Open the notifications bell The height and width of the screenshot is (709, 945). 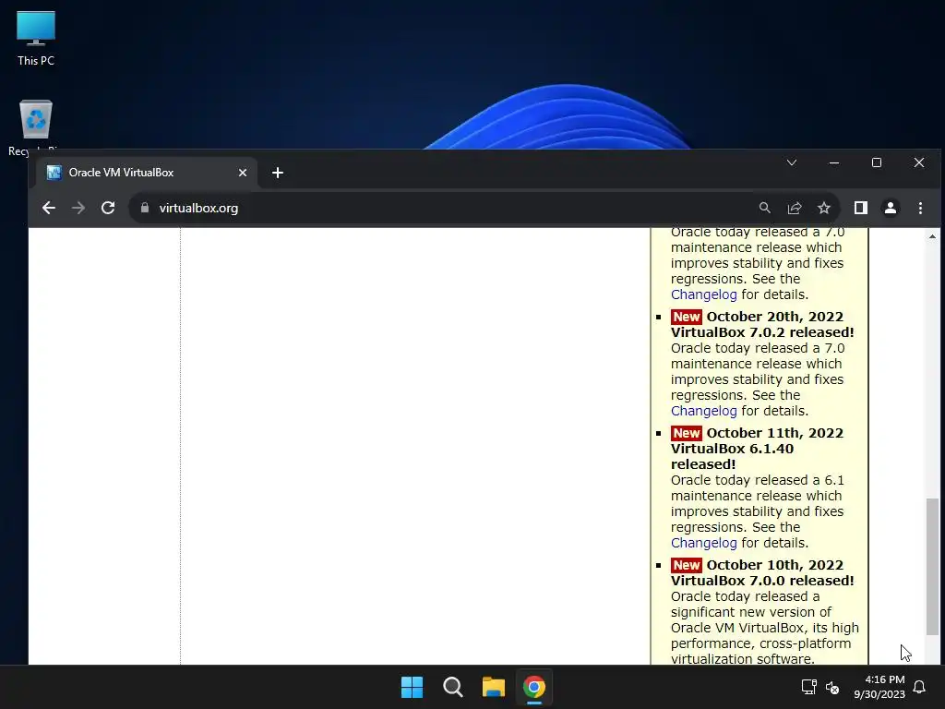click(920, 687)
